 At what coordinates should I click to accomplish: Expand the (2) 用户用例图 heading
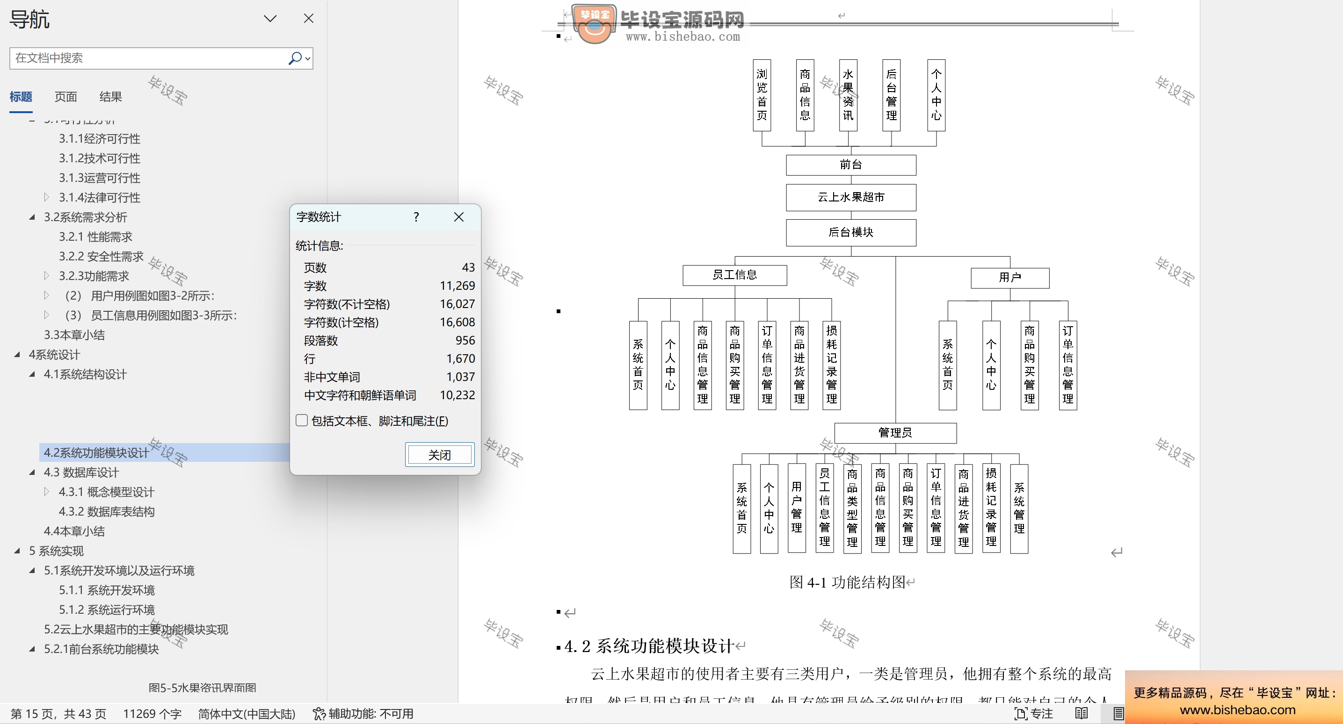pos(46,296)
